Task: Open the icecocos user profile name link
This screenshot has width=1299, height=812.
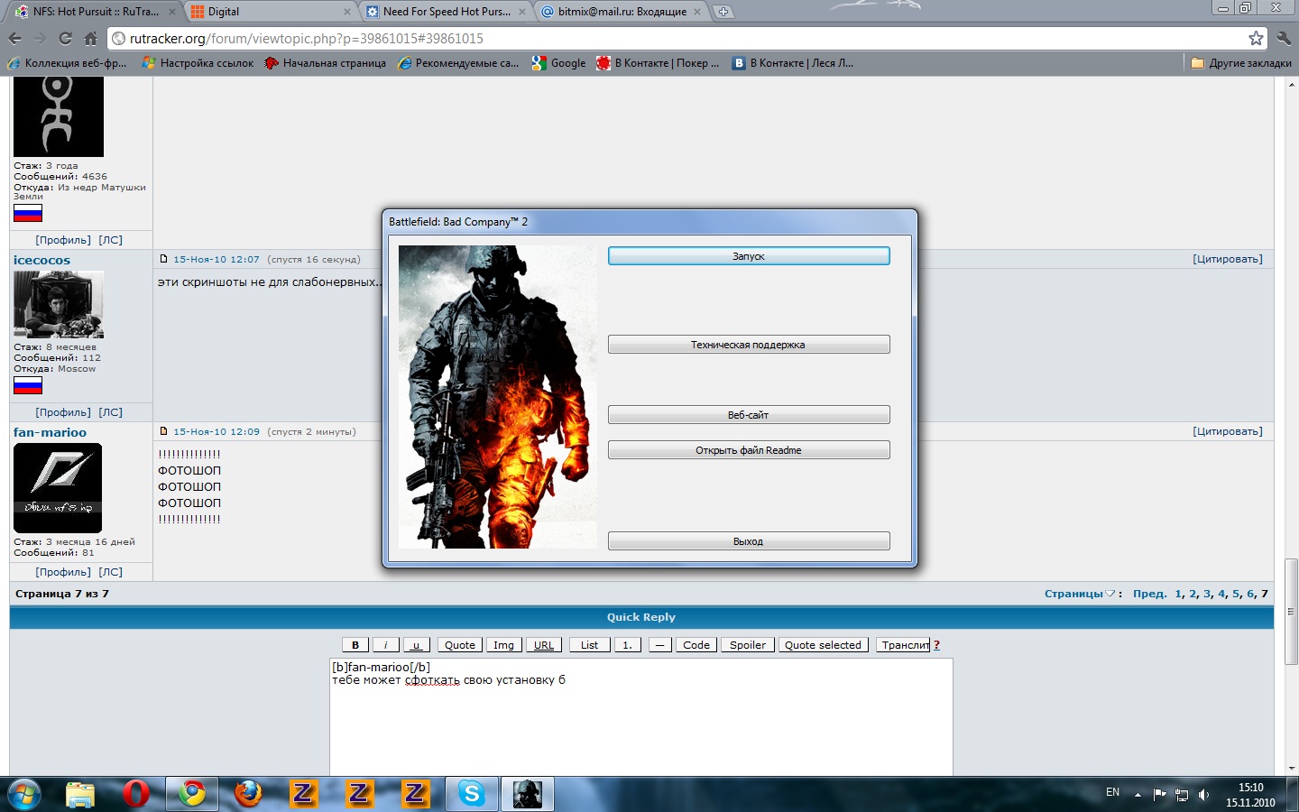Action: (x=41, y=260)
